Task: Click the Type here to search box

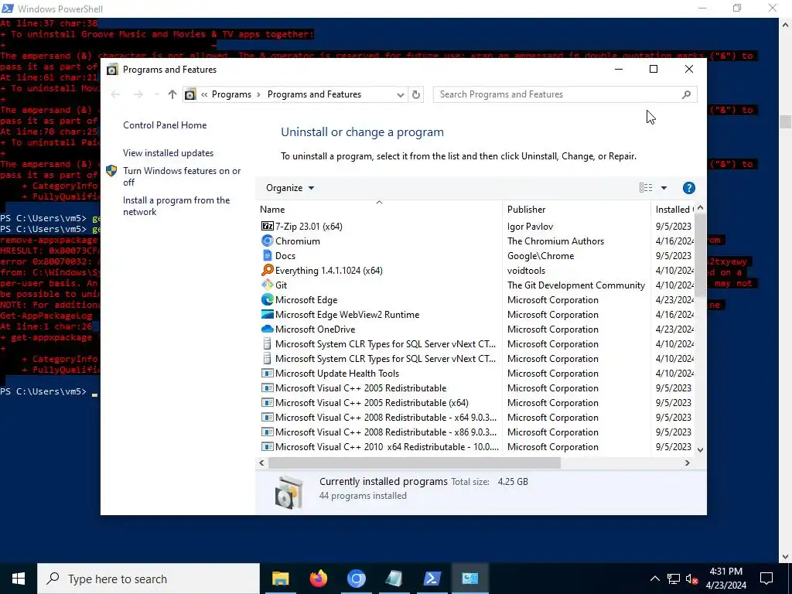Action: pyautogui.click(x=148, y=579)
